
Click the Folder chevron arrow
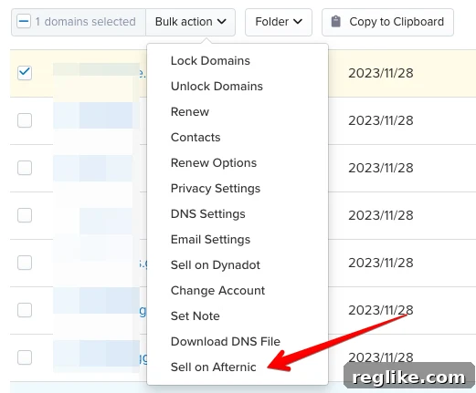click(298, 22)
